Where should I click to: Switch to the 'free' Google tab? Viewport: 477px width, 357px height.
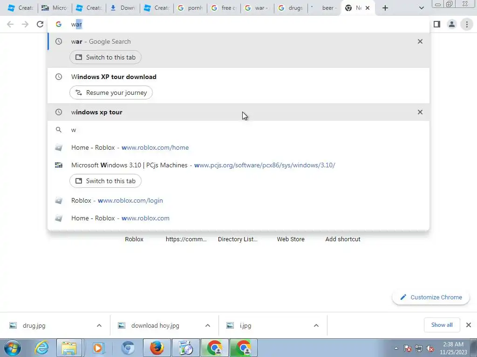pos(224,8)
